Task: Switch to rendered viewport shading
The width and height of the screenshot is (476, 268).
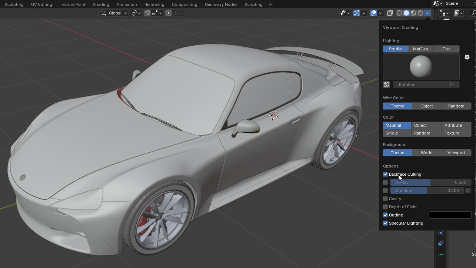Action: (420, 13)
